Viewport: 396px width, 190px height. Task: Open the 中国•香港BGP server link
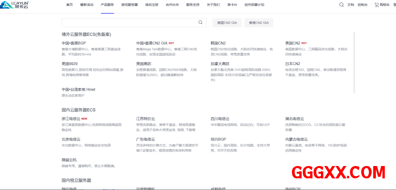[x=73, y=43]
